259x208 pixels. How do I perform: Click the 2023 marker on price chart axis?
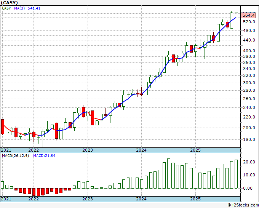coord(88,150)
